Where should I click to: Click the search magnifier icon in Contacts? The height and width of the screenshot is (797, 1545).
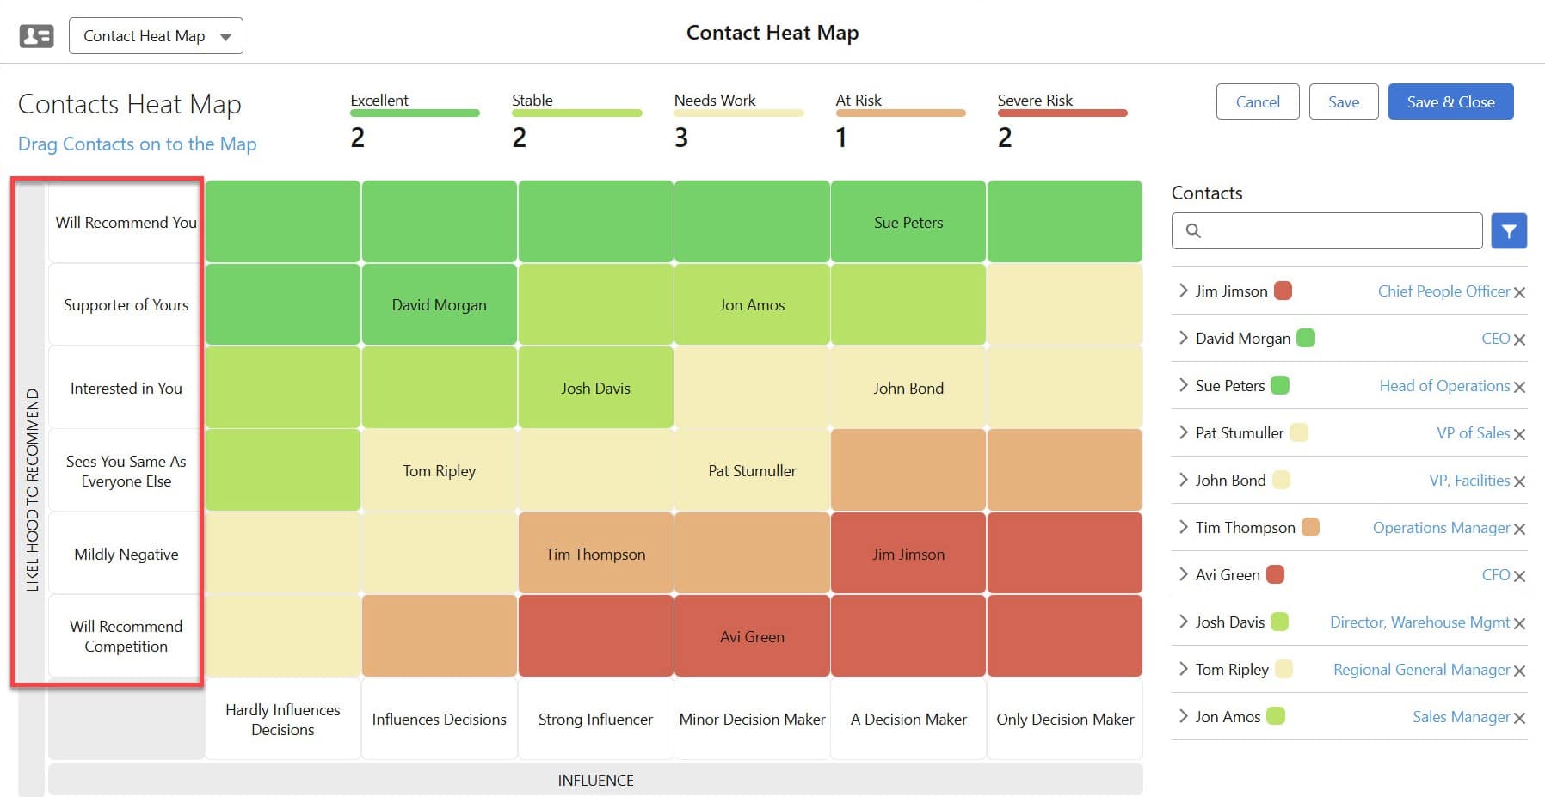click(x=1193, y=230)
